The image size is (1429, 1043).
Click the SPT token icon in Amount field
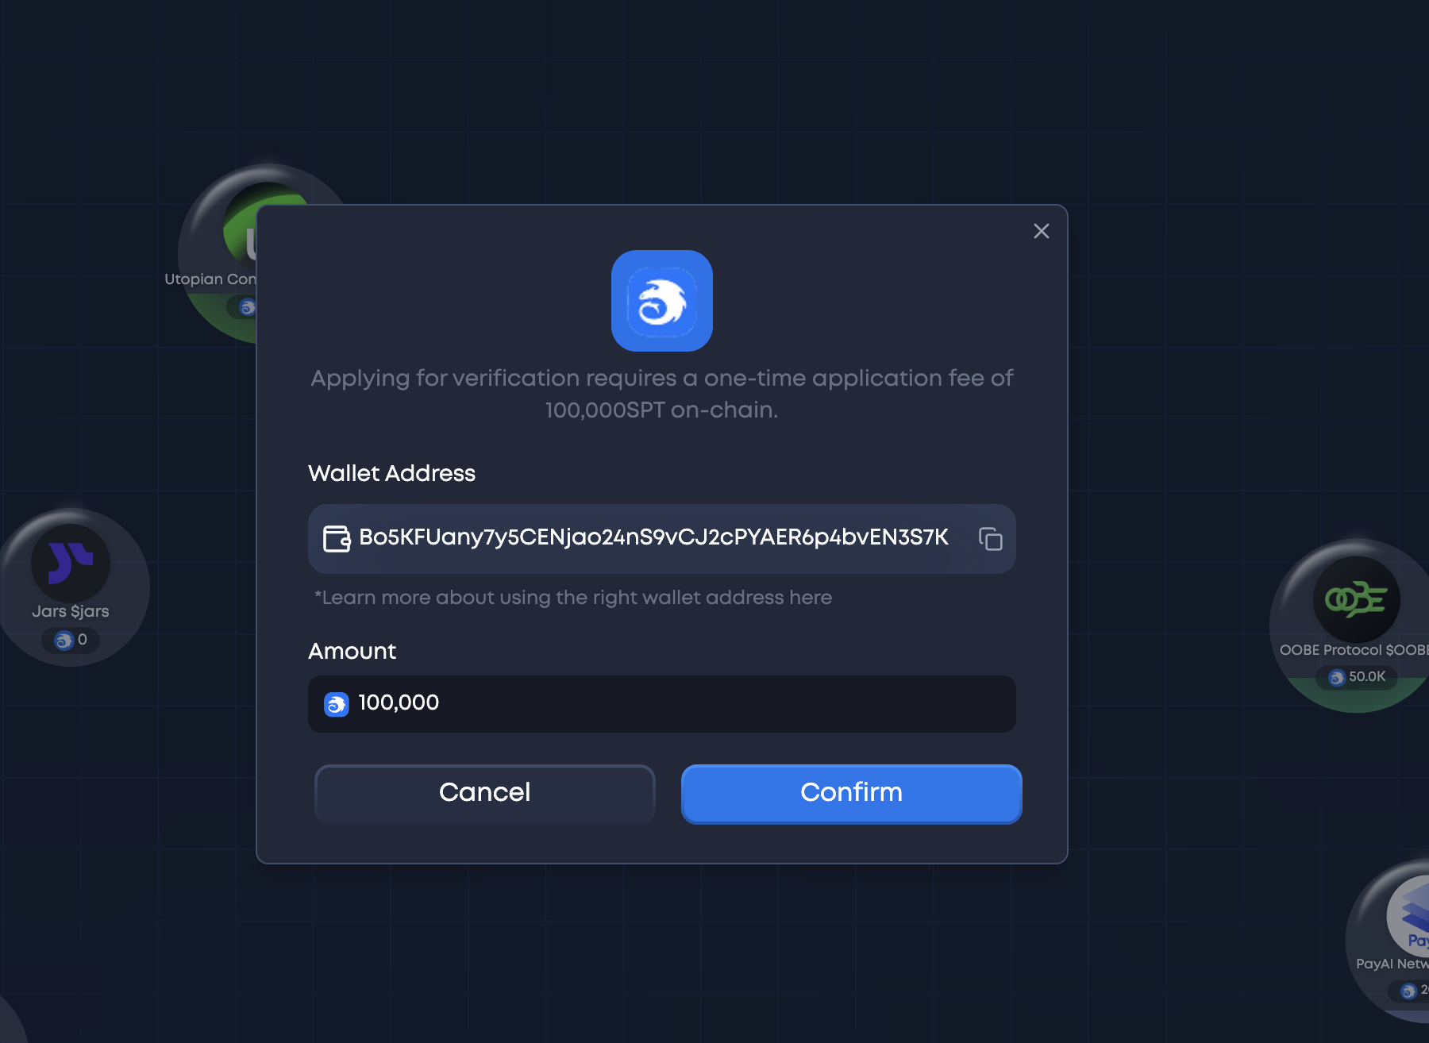click(x=337, y=704)
